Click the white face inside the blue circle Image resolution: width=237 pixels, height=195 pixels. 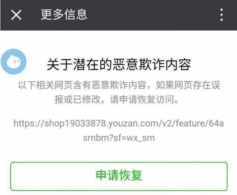click(x=13, y=61)
